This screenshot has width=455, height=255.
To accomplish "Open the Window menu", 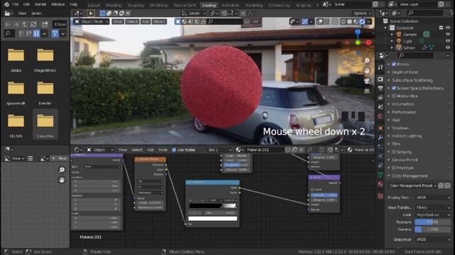I will 58,4.
